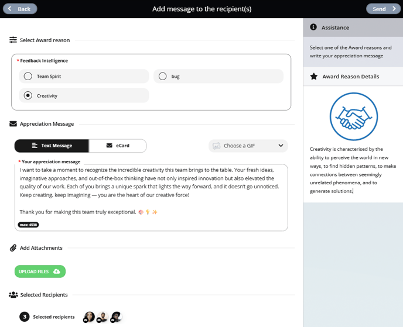Click the Assistance info icon
The height and width of the screenshot is (327, 403).
click(313, 27)
